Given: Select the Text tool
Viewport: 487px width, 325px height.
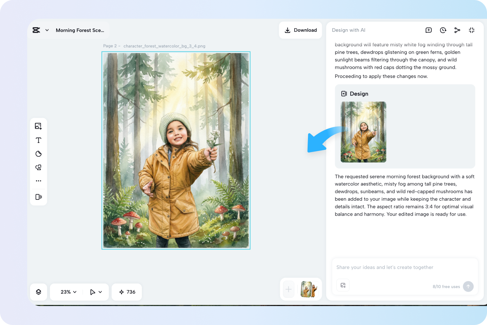Looking at the screenshot, I should pos(39,140).
